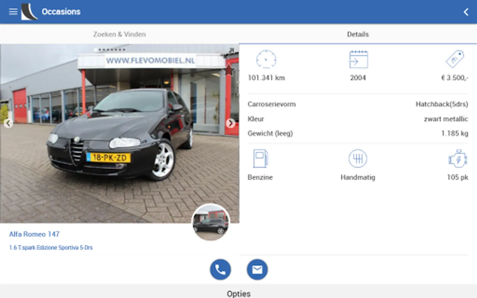477x298 pixels.
Task: Click the main car photo
Action: [x=119, y=133]
